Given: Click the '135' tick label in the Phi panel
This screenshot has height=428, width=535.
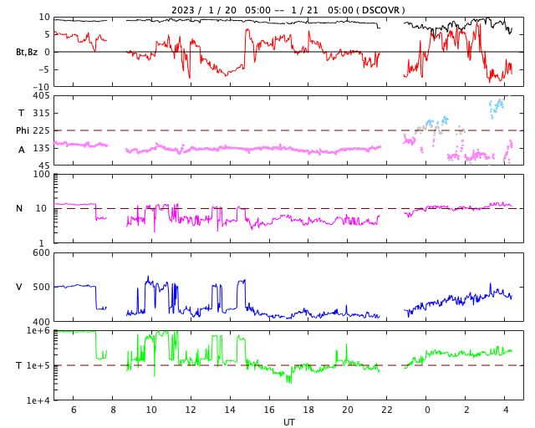Looking at the screenshot, I should [41, 149].
